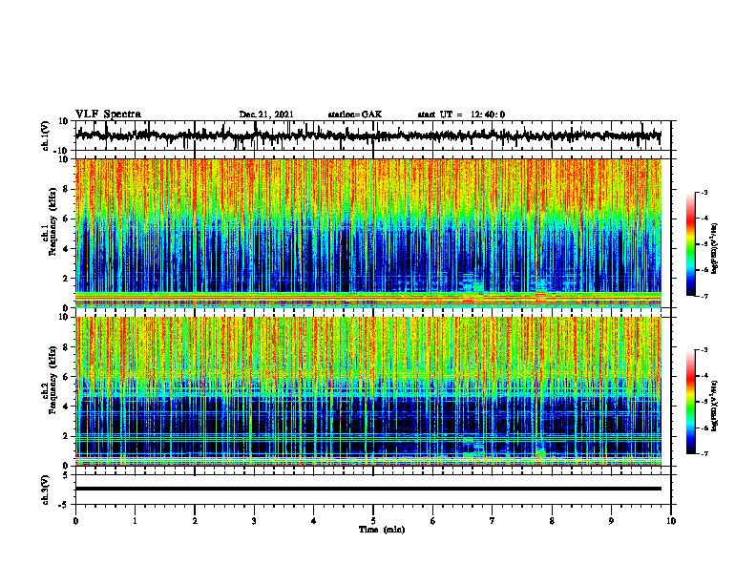Click time axis tick label "8"
The height and width of the screenshot is (584, 756).
click(552, 521)
